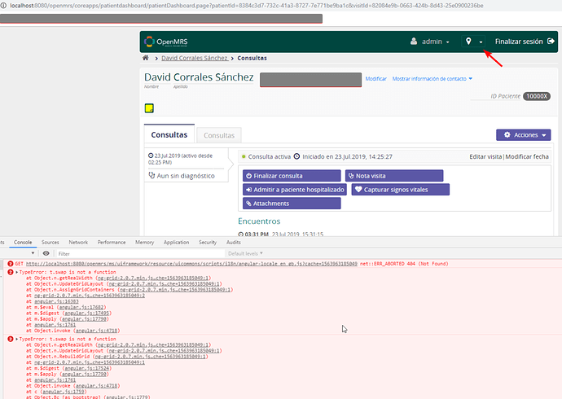Click Aun sin diagnóstico stethoscope icon
This screenshot has width=562, height=399.
(x=151, y=176)
